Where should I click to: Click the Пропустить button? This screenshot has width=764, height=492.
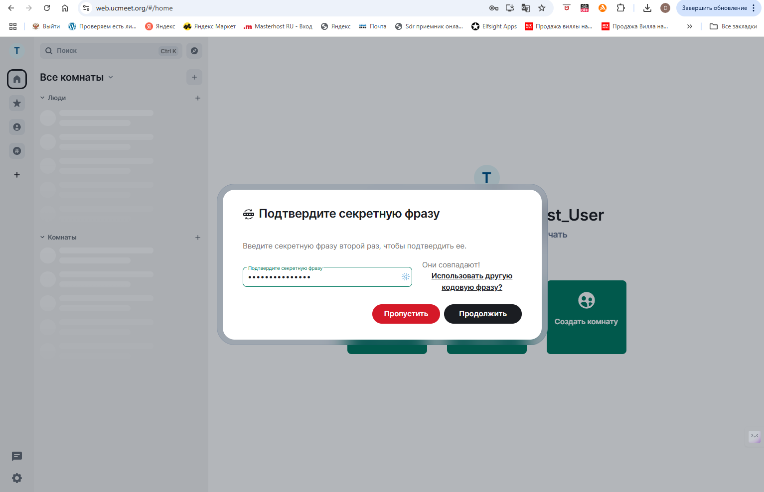click(406, 314)
